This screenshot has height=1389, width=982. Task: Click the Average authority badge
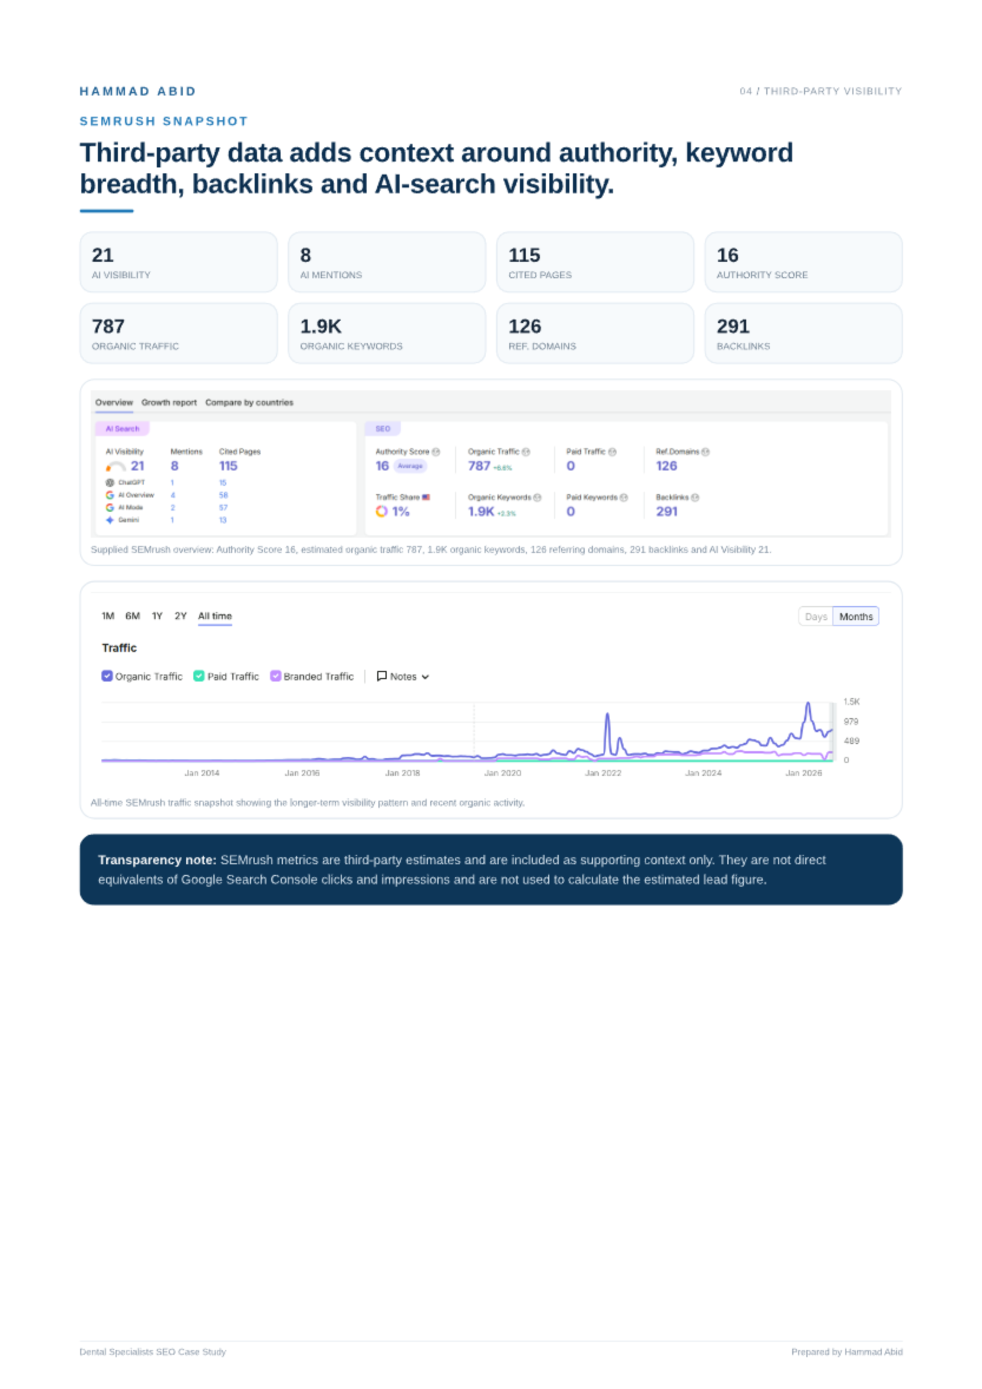pyautogui.click(x=410, y=466)
